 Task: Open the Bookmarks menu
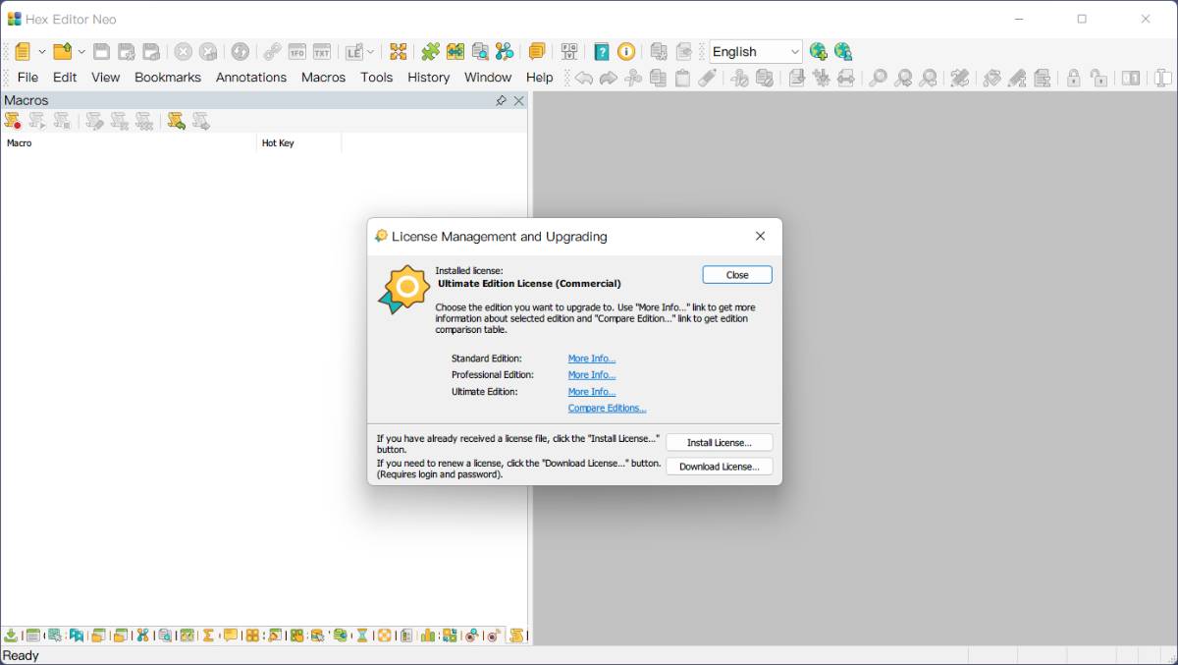[x=168, y=78]
